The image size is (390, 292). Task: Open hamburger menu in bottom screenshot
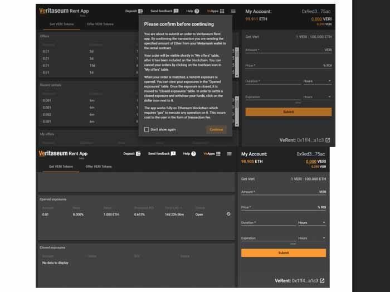click(x=230, y=154)
